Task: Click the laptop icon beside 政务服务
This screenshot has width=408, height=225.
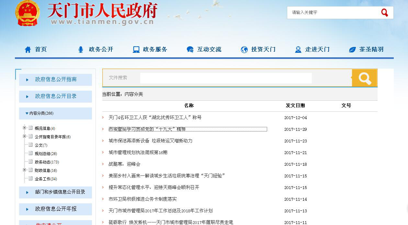Action: [x=136, y=50]
